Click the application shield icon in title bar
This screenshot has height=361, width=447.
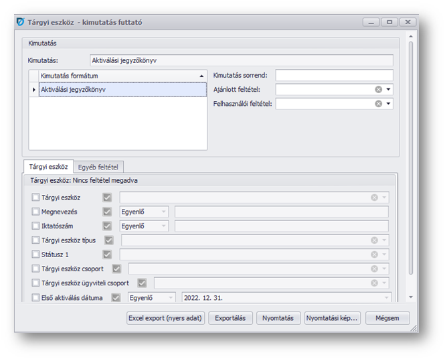tap(20, 22)
